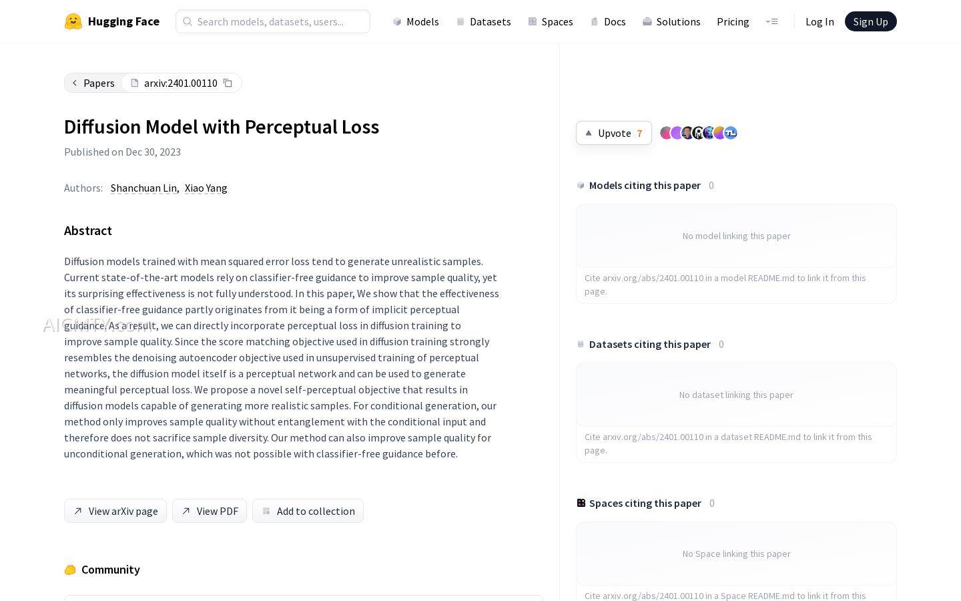Click the Log In link
This screenshot has width=961, height=601.
pyautogui.click(x=820, y=21)
